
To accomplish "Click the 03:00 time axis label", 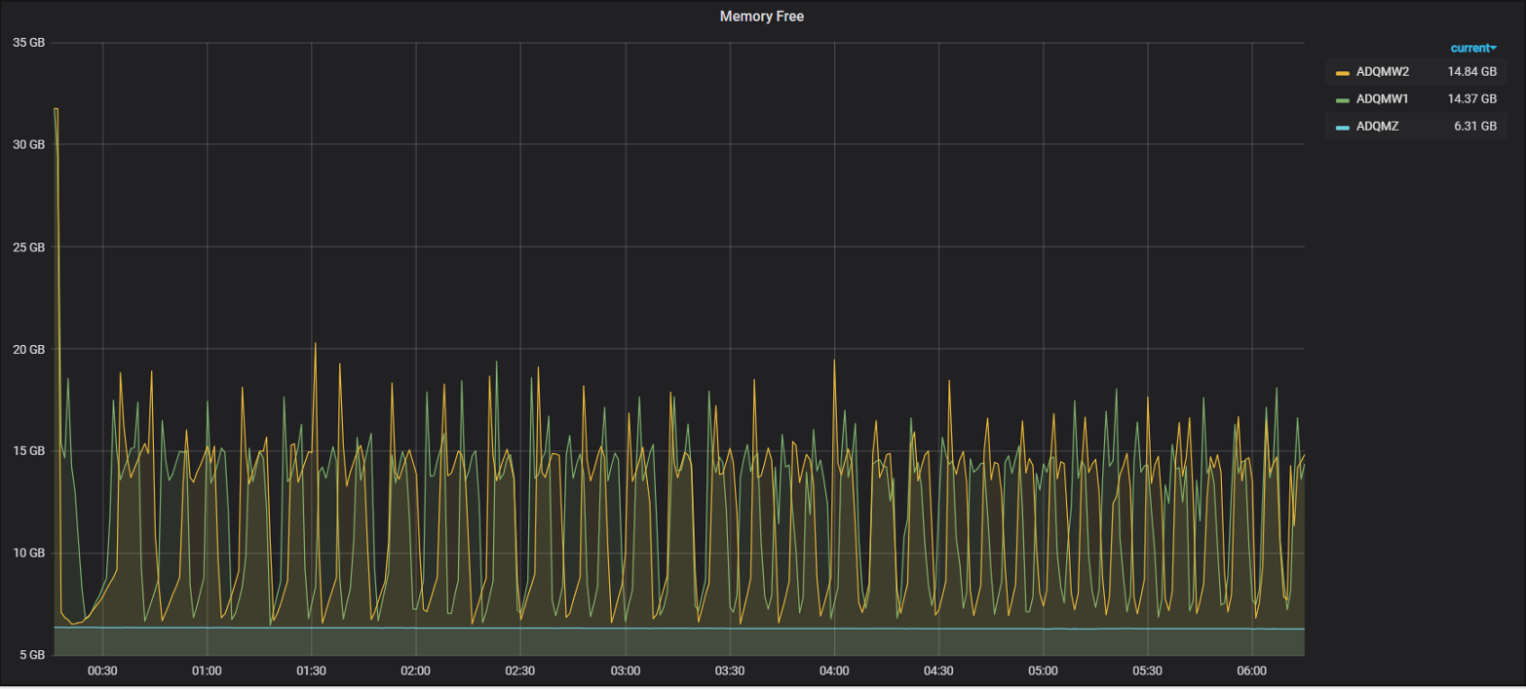I will [625, 671].
